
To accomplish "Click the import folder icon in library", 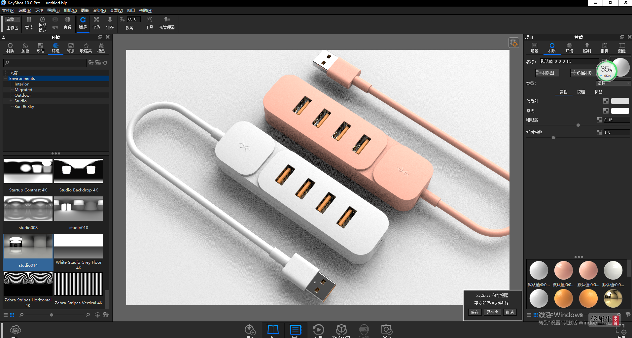I will pyautogui.click(x=98, y=63).
